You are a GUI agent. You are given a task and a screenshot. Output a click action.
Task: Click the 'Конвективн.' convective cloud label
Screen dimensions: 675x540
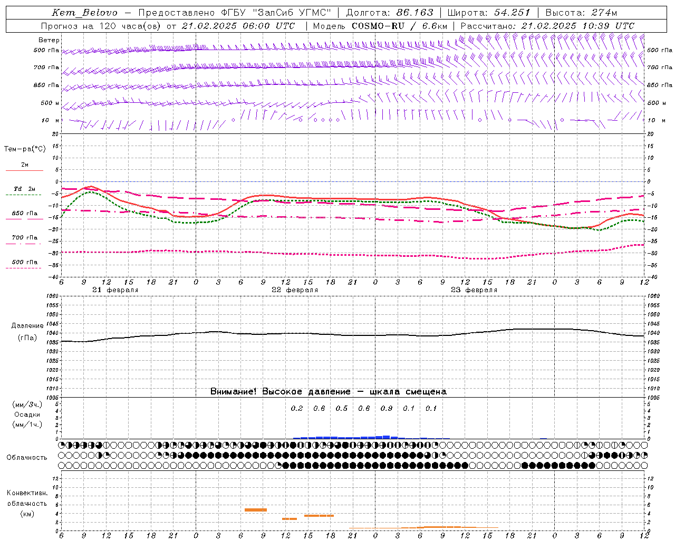(27, 493)
